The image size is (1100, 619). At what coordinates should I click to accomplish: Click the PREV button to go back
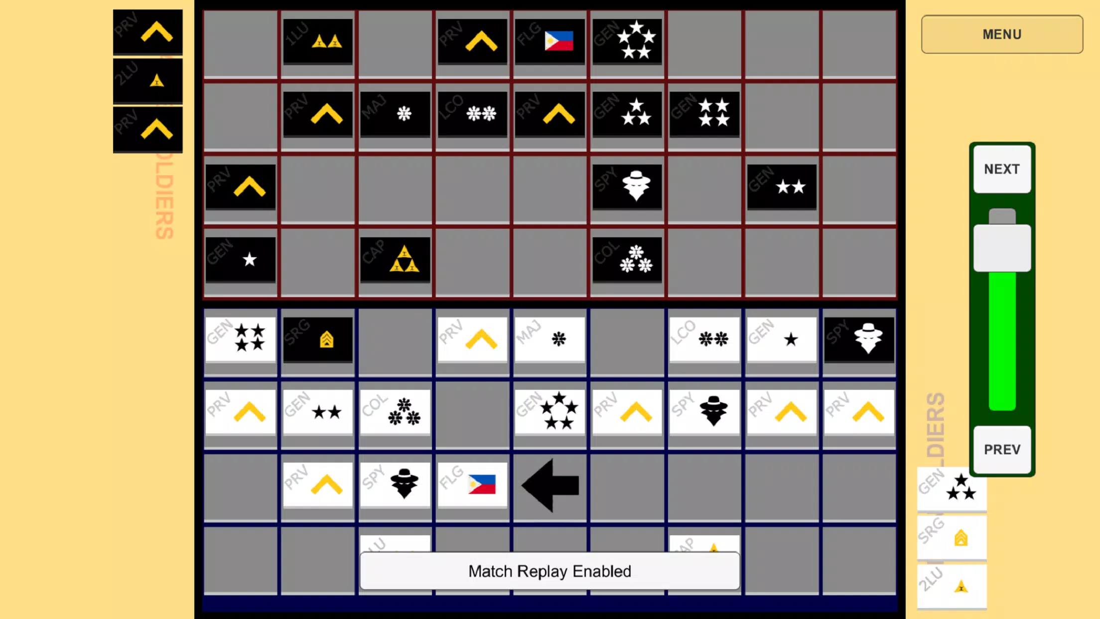pyautogui.click(x=1002, y=449)
